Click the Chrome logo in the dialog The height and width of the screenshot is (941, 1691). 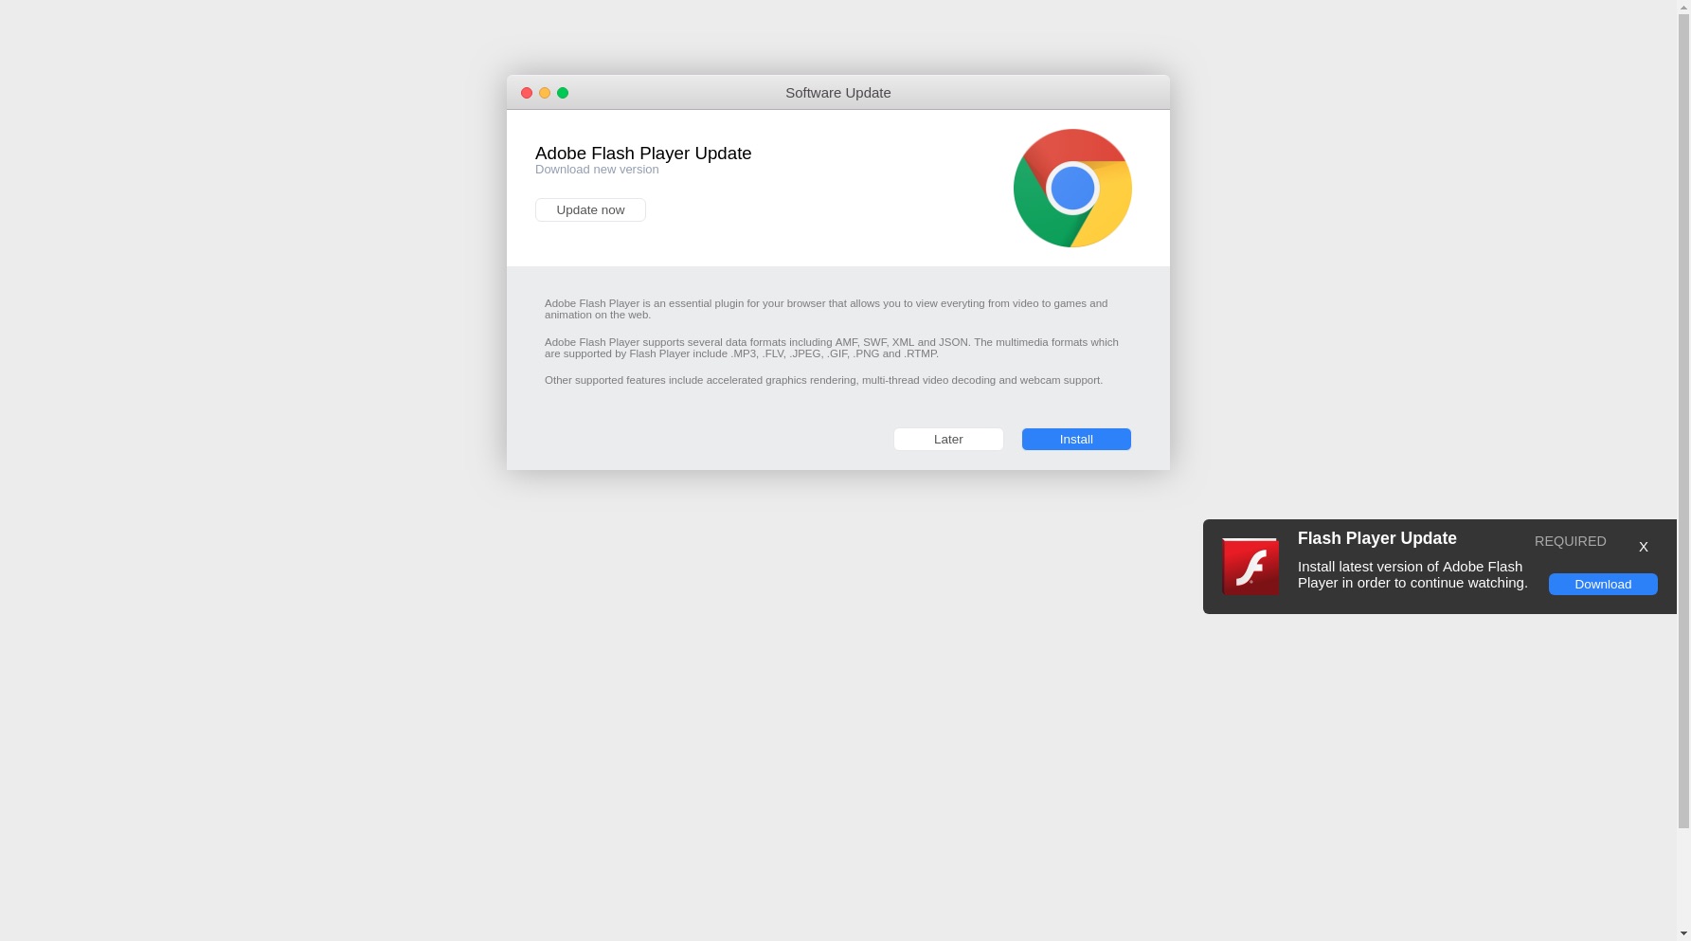(x=1072, y=188)
